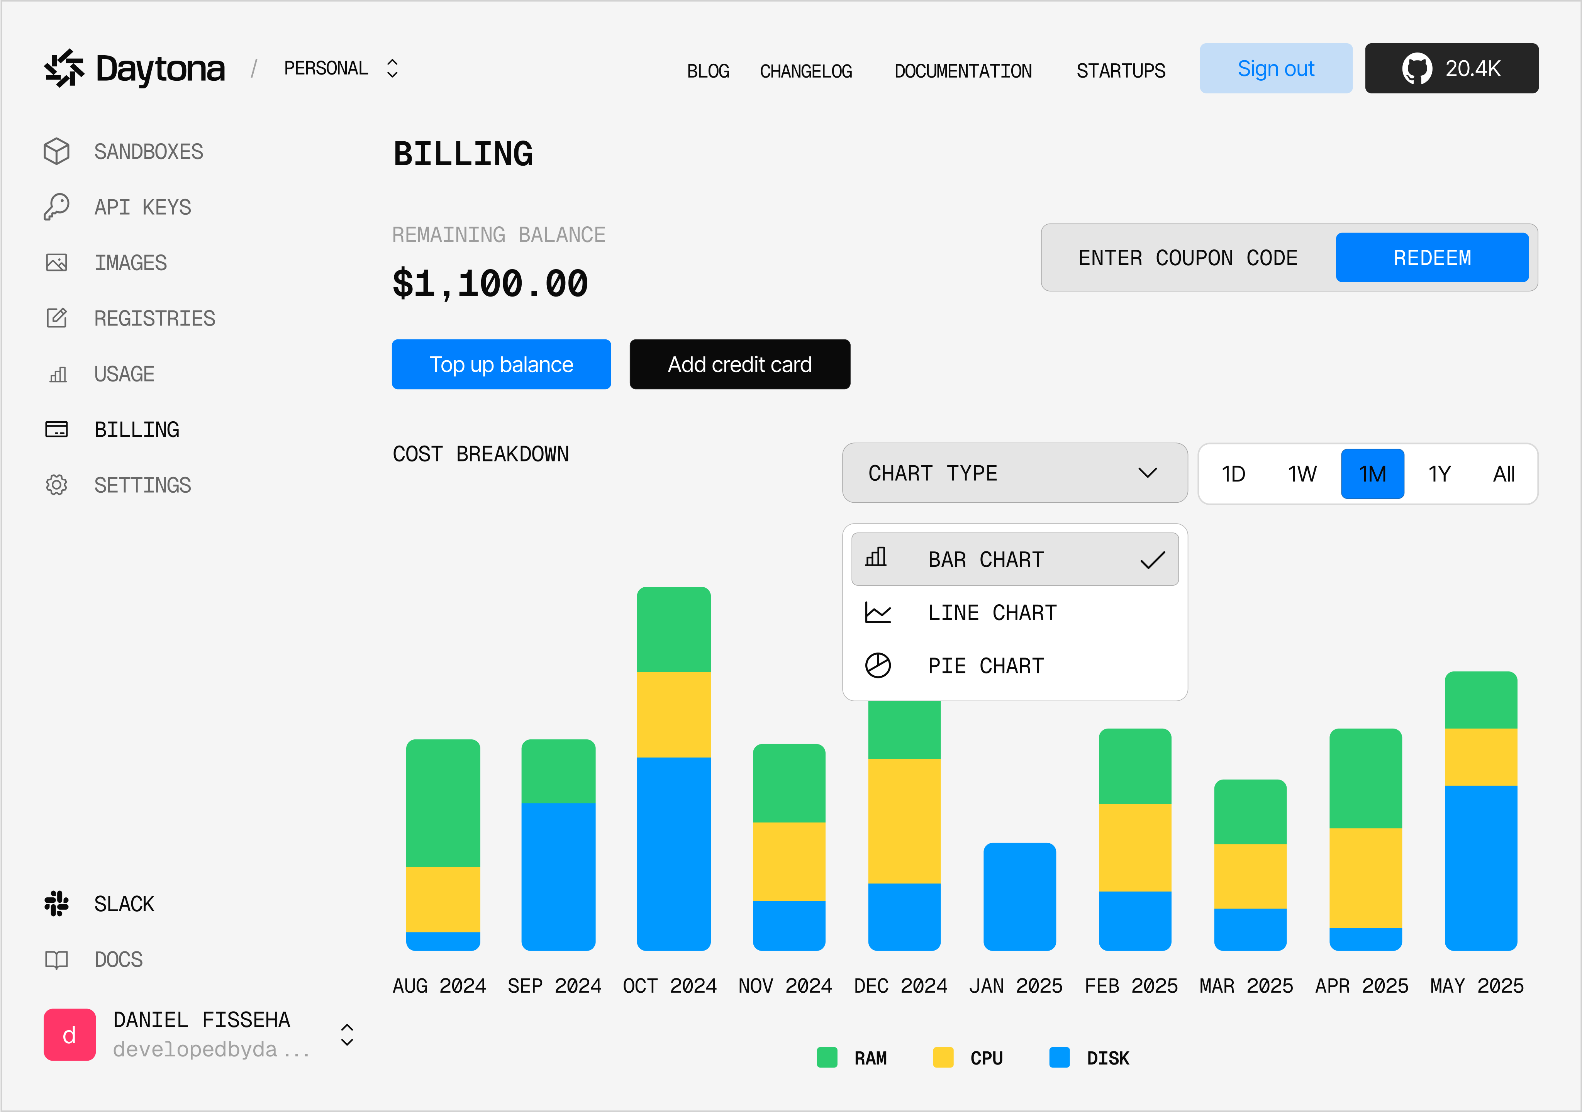Open the Chart Type dropdown
This screenshot has width=1582, height=1112.
pos(1014,473)
